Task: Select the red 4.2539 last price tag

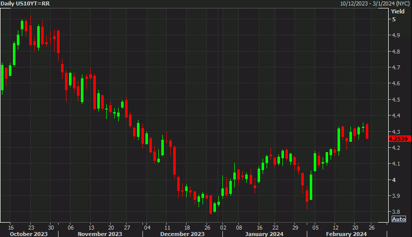Action: coord(399,139)
